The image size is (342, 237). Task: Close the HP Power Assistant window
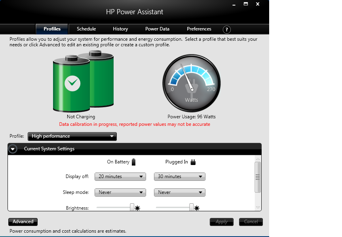pos(258,4)
